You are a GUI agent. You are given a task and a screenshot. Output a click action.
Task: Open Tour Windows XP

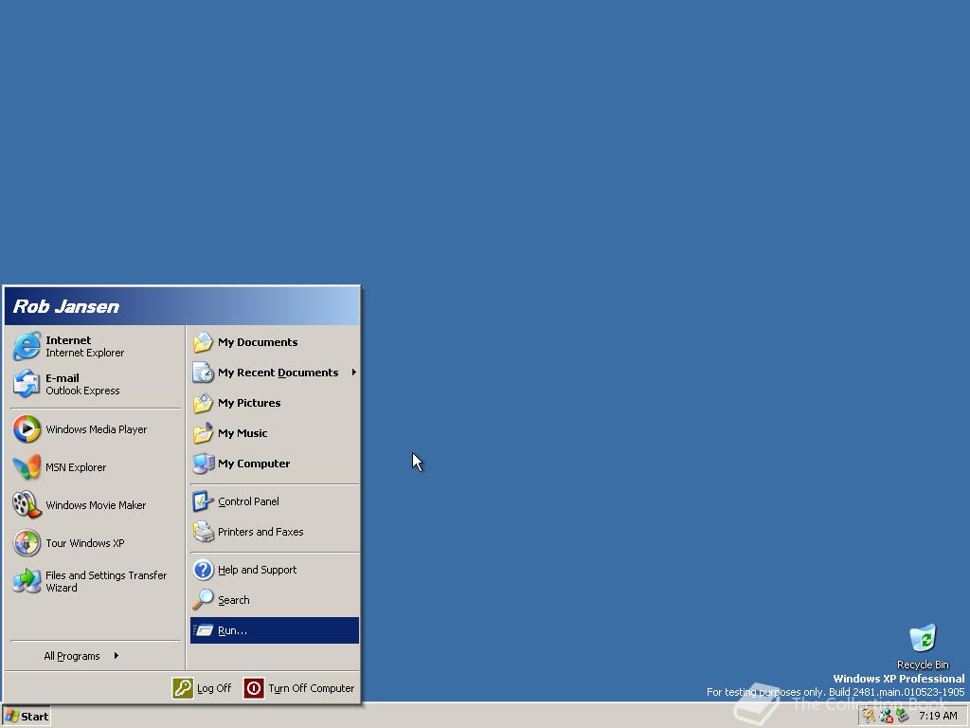point(96,543)
